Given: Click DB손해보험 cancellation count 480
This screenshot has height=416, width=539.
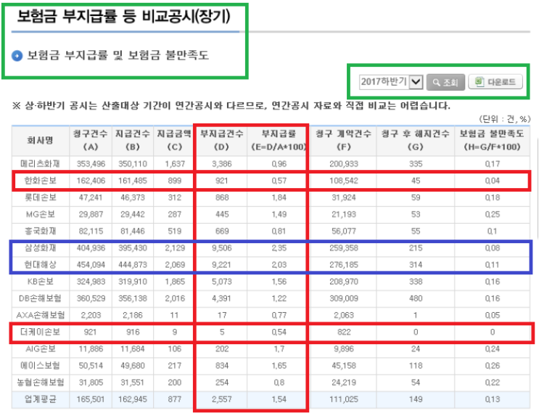Looking at the screenshot, I should pos(416,298).
